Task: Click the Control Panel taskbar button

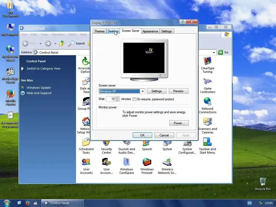Action: pyautogui.click(x=63, y=203)
